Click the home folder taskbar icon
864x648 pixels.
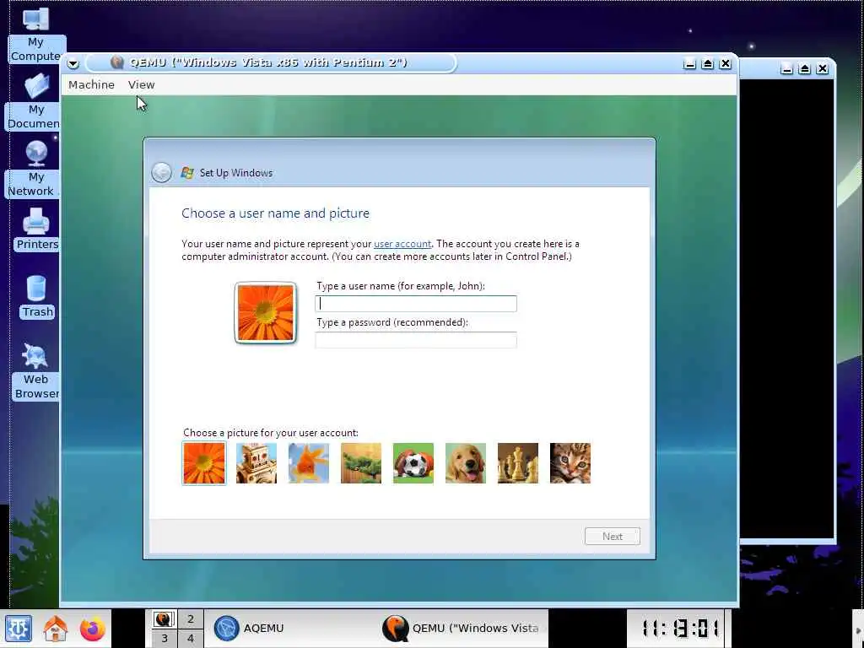(x=56, y=629)
